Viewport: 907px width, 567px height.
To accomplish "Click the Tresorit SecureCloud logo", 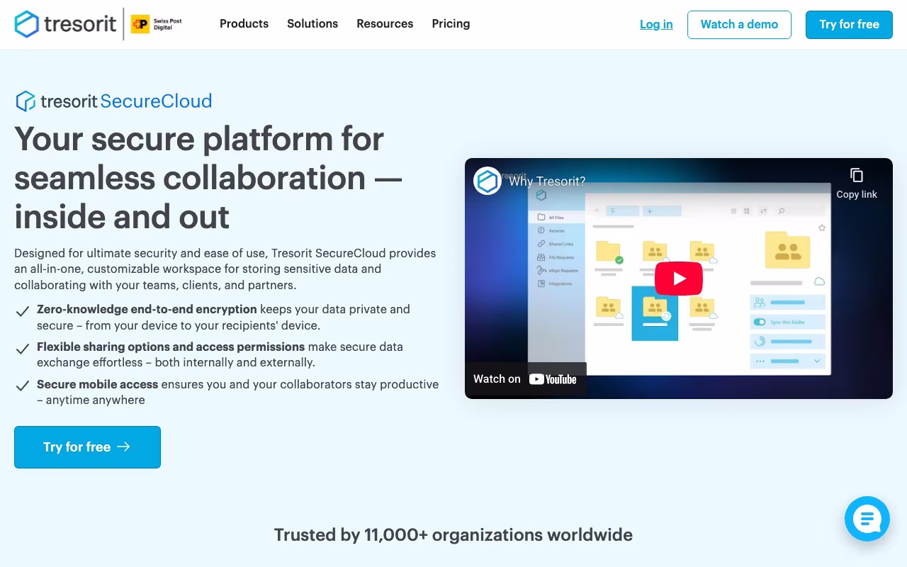I will click(113, 101).
